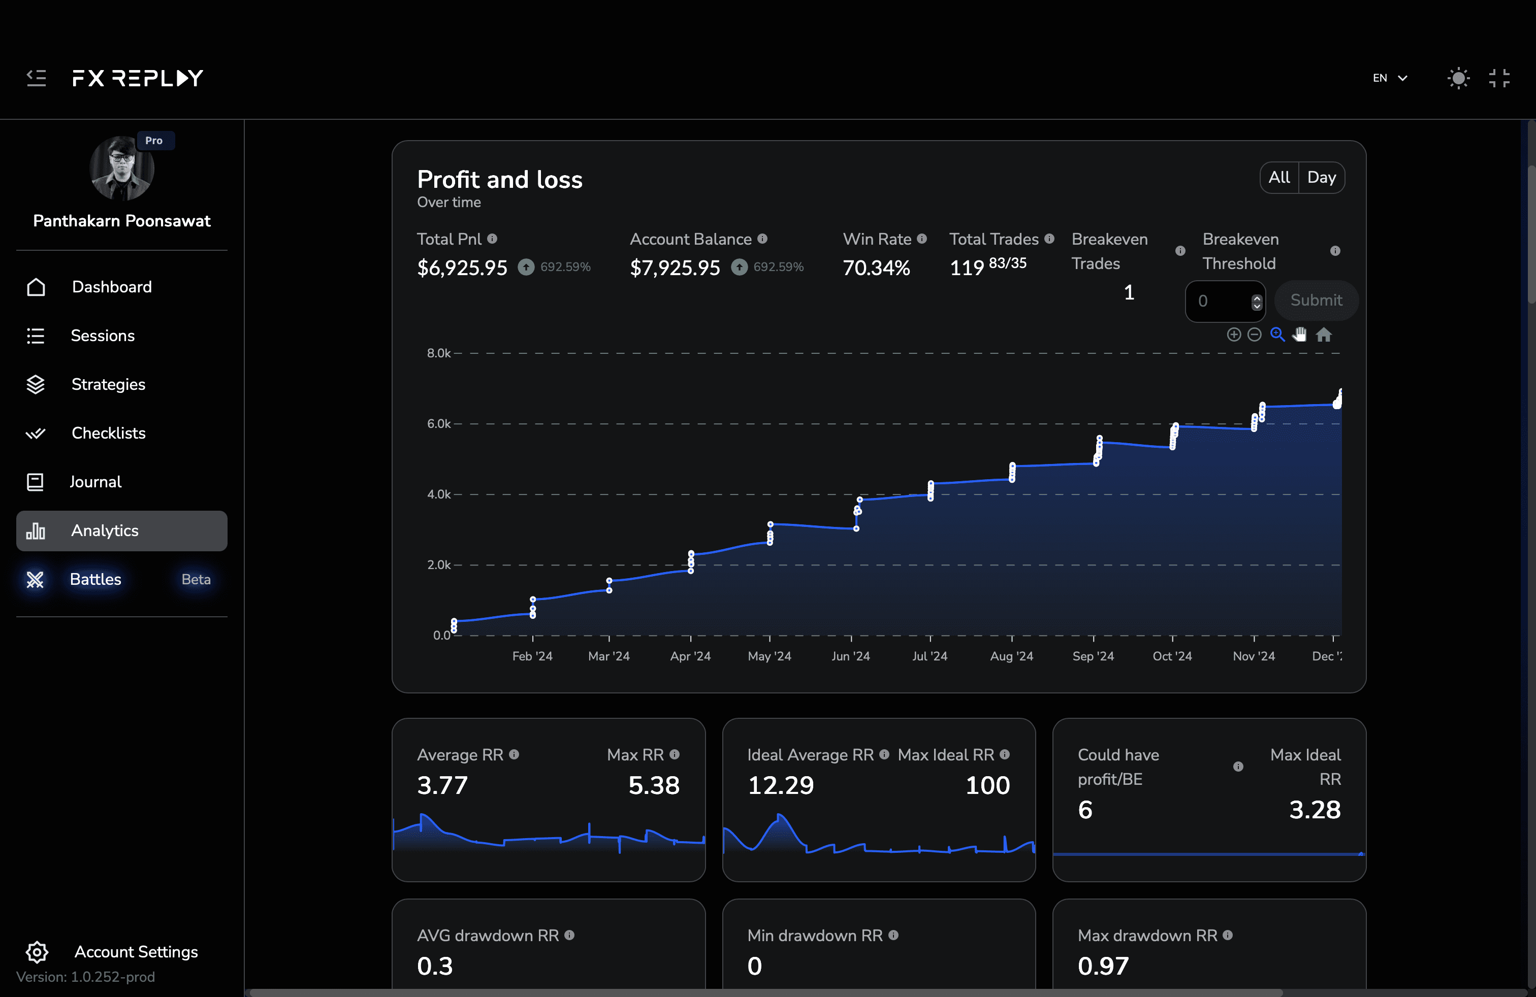The width and height of the screenshot is (1536, 997).
Task: Open Sessions in the sidebar
Action: tap(103, 336)
